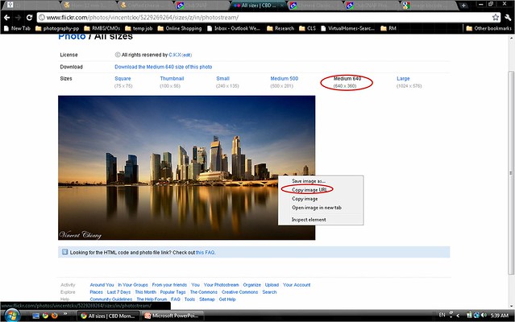Expand the Other bookmarks folder
This screenshot has width=515, height=322.
[488, 28]
